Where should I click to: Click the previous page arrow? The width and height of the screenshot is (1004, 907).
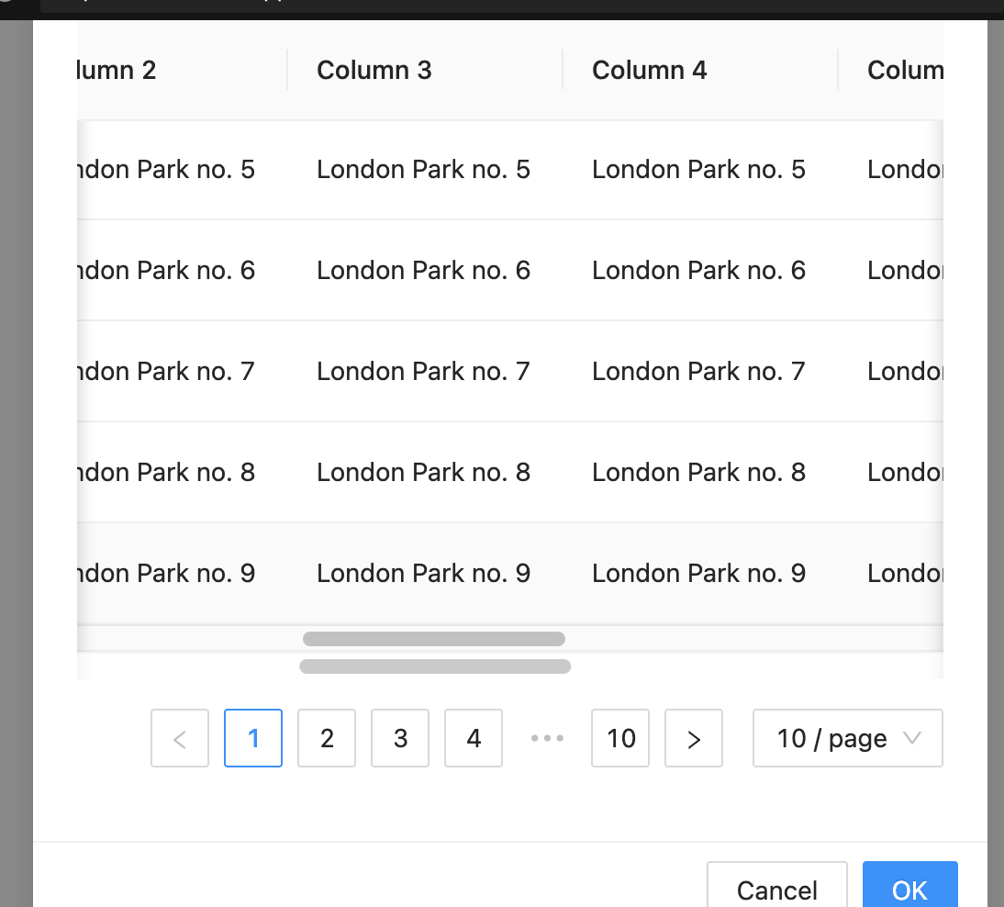180,738
